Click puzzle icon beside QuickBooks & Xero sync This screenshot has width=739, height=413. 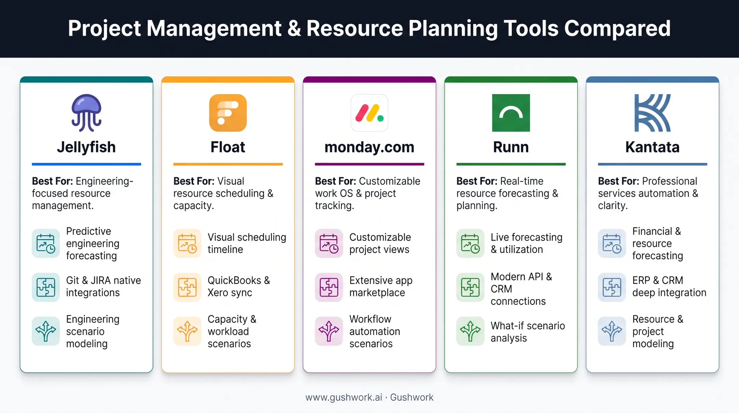pos(187,287)
